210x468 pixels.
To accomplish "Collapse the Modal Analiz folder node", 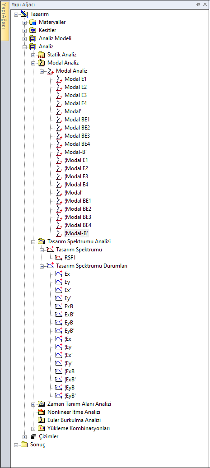I will pos(33,63).
